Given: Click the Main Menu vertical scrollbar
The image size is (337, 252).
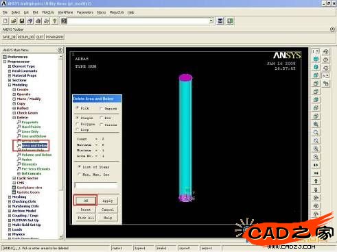Looking at the screenshot, I should click(60, 146).
